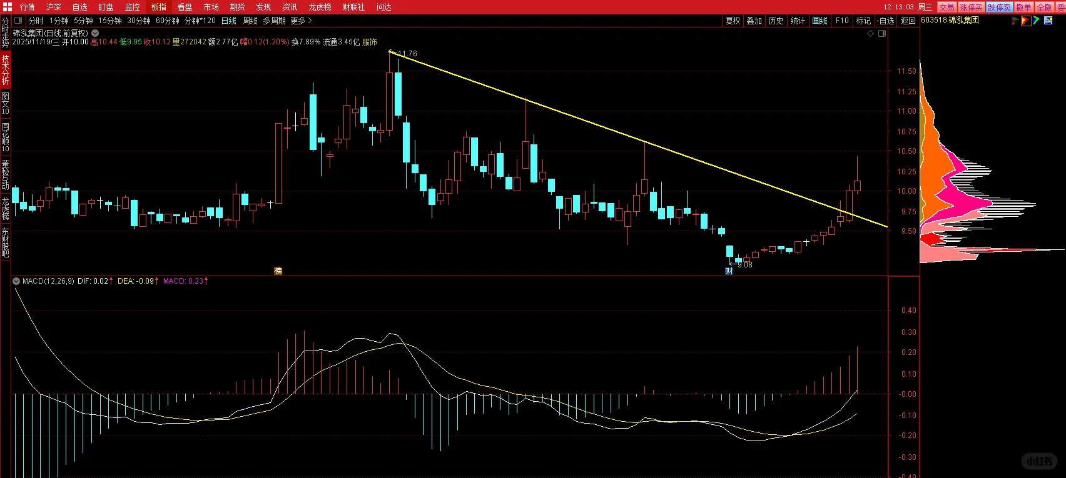Open the 看盘 menu
Image resolution: width=1066 pixels, height=478 pixels.
(x=185, y=7)
